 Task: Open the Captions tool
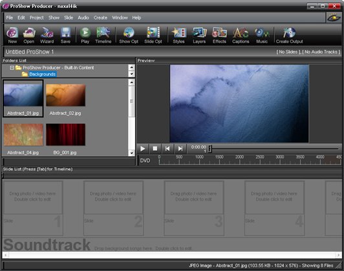241,35
